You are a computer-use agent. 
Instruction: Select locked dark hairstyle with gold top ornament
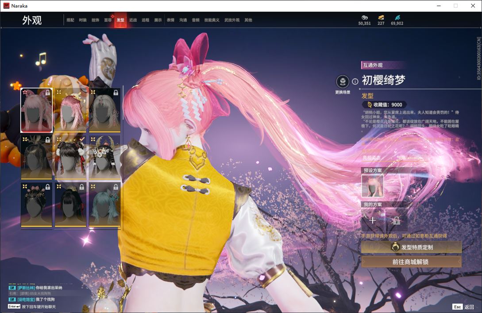tap(37, 157)
